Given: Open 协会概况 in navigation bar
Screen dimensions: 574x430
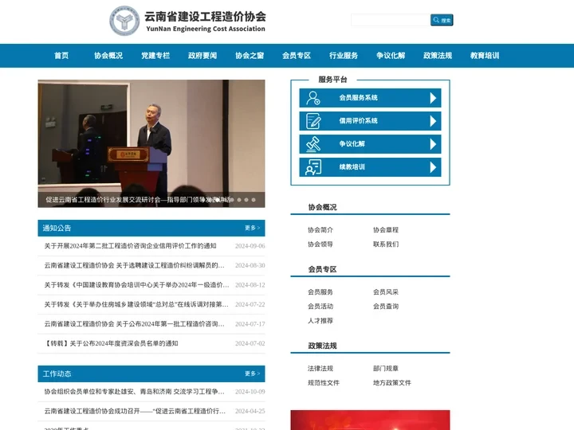Looking at the screenshot, I should pos(108,56).
